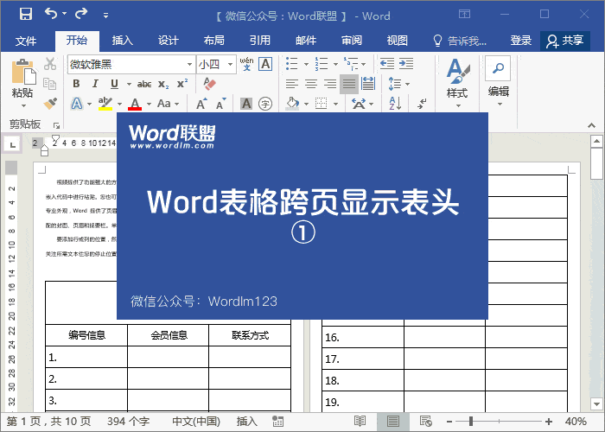Click the 登录 (Sign in) link

(521, 41)
